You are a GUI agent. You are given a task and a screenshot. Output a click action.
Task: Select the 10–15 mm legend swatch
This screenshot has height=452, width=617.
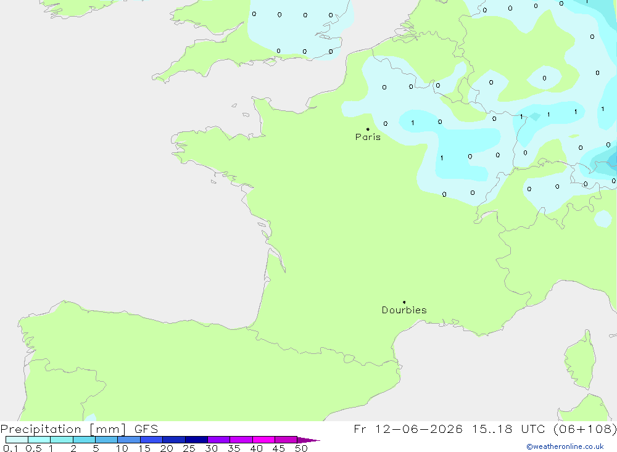pos(129,440)
